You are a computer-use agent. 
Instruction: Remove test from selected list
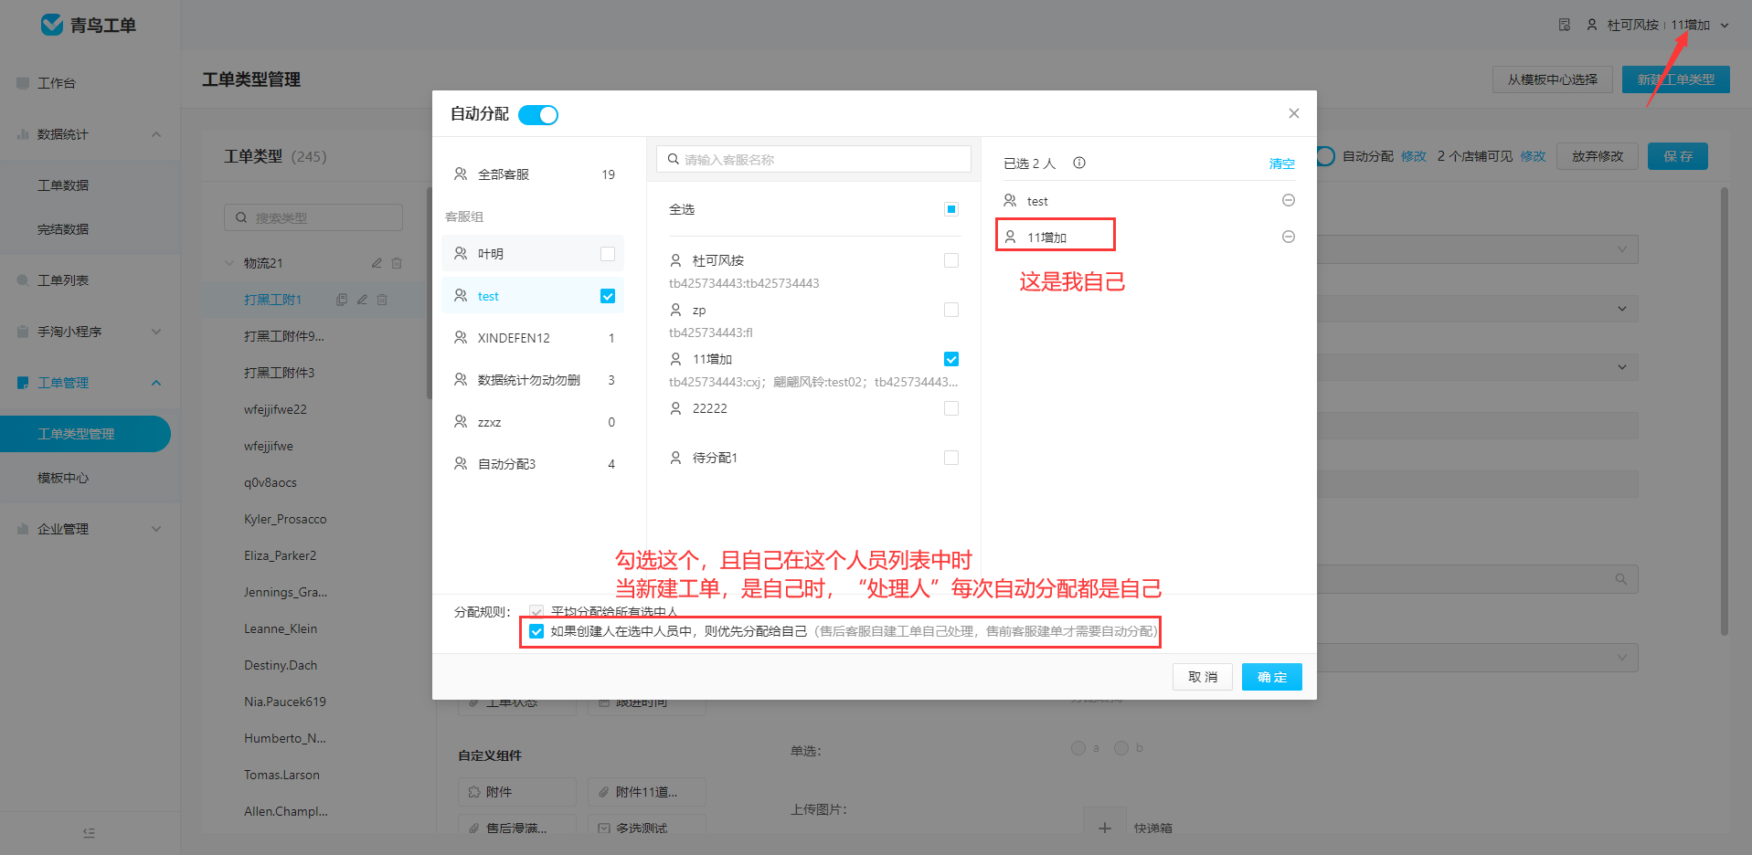[x=1289, y=200]
